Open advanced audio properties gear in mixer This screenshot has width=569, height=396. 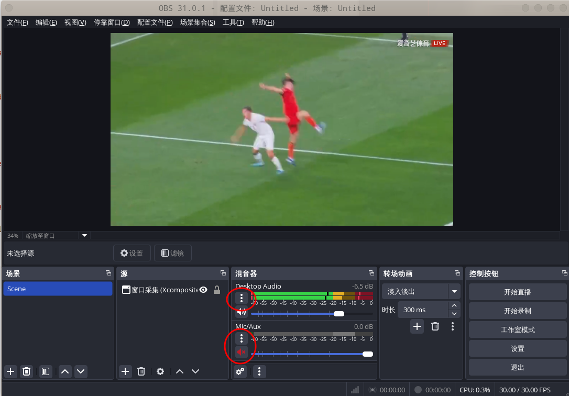tap(240, 371)
